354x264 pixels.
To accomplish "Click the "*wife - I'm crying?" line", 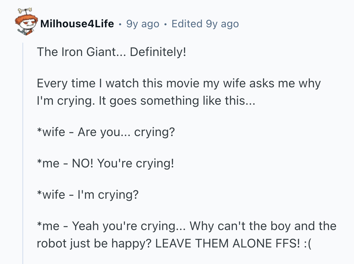I will 88,195.
